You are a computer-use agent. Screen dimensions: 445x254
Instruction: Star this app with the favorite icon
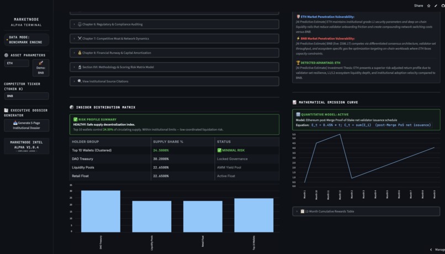(428, 6)
